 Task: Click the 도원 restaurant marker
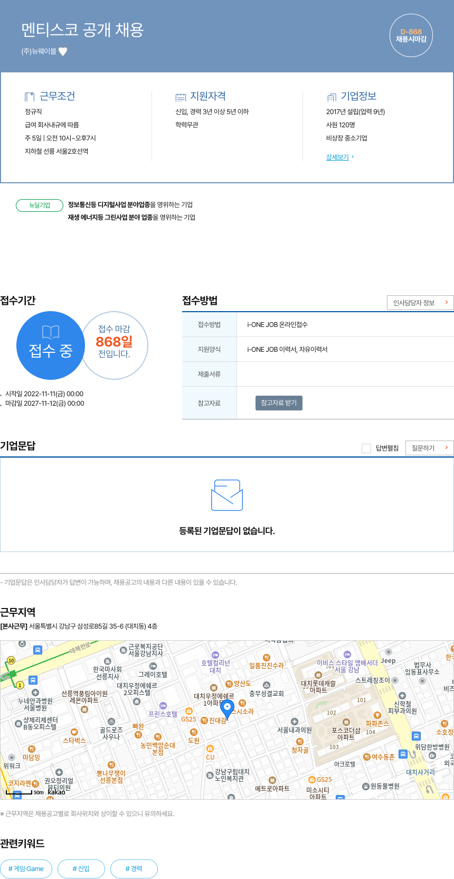(x=194, y=732)
